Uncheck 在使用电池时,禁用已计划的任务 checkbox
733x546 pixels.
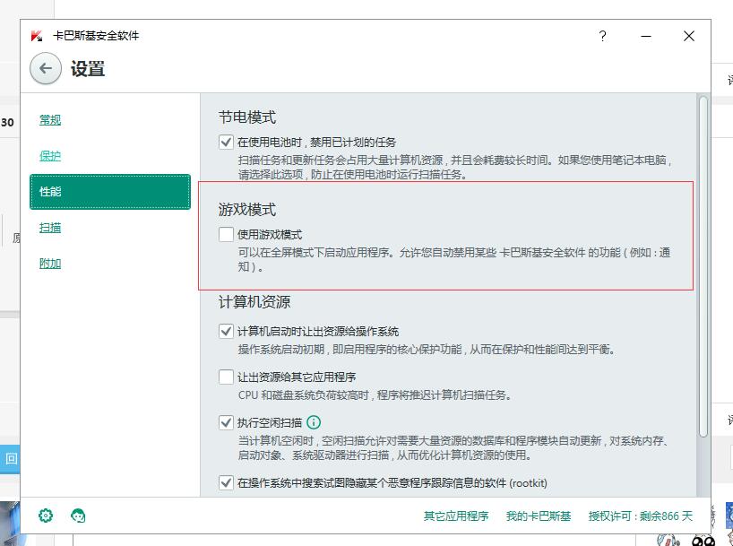(226, 142)
